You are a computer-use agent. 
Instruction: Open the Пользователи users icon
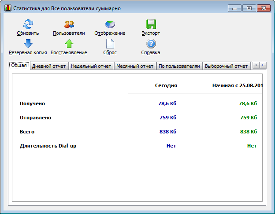tap(69, 25)
